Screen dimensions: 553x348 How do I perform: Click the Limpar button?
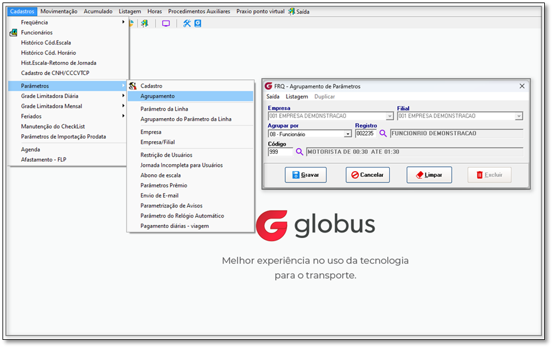[429, 175]
